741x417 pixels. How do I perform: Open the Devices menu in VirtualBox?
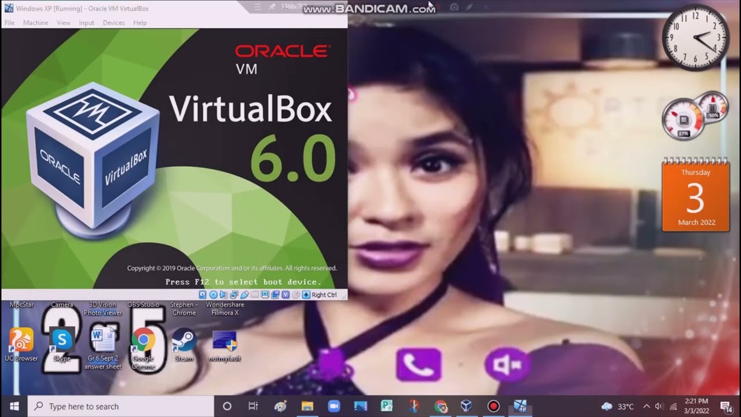[113, 23]
